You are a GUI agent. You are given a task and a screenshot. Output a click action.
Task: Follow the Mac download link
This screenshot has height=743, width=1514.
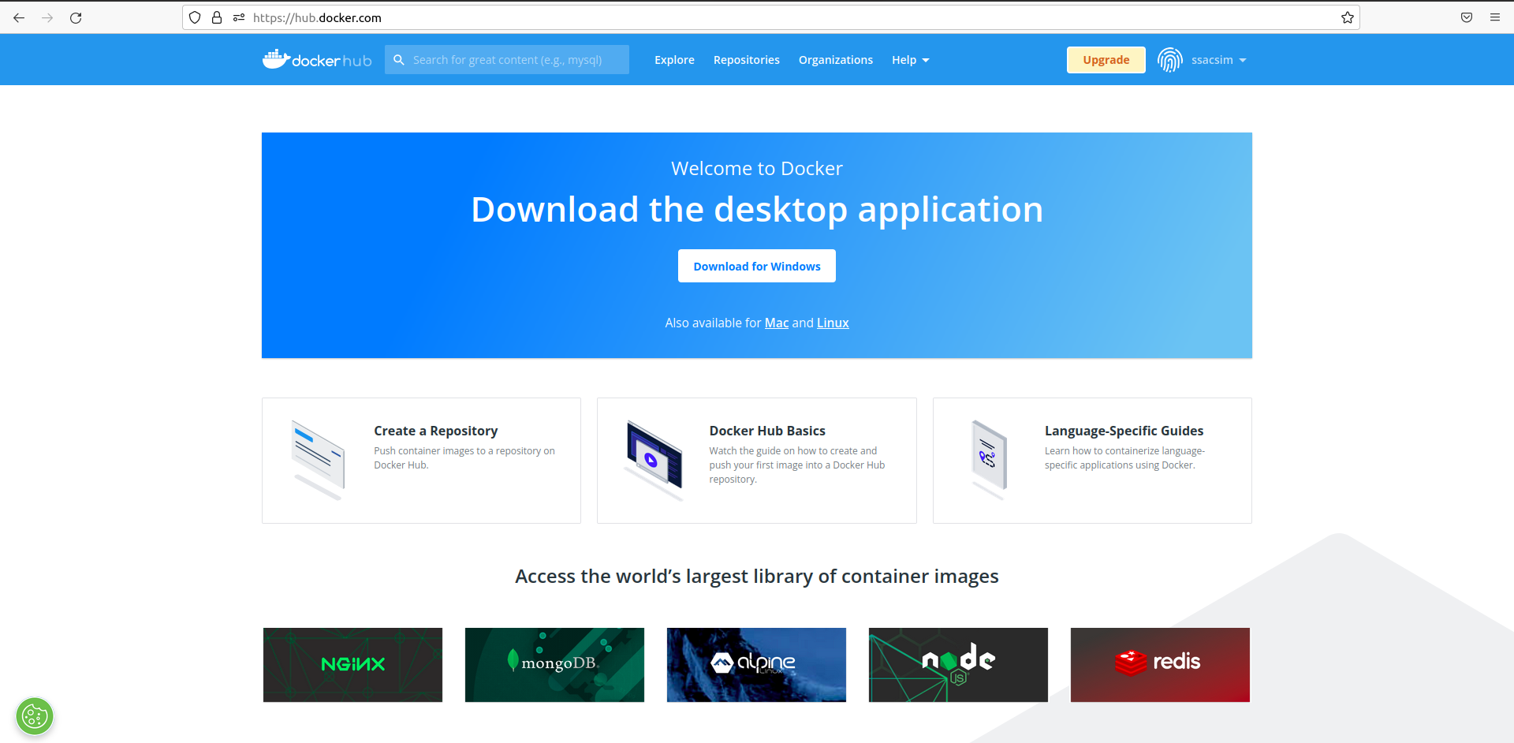pos(777,323)
